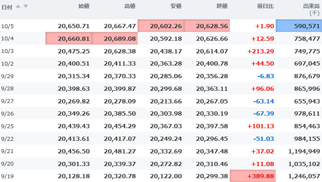Click the -67.39 change on 9/26
Screen dimensions: 322x182
tap(263, 114)
